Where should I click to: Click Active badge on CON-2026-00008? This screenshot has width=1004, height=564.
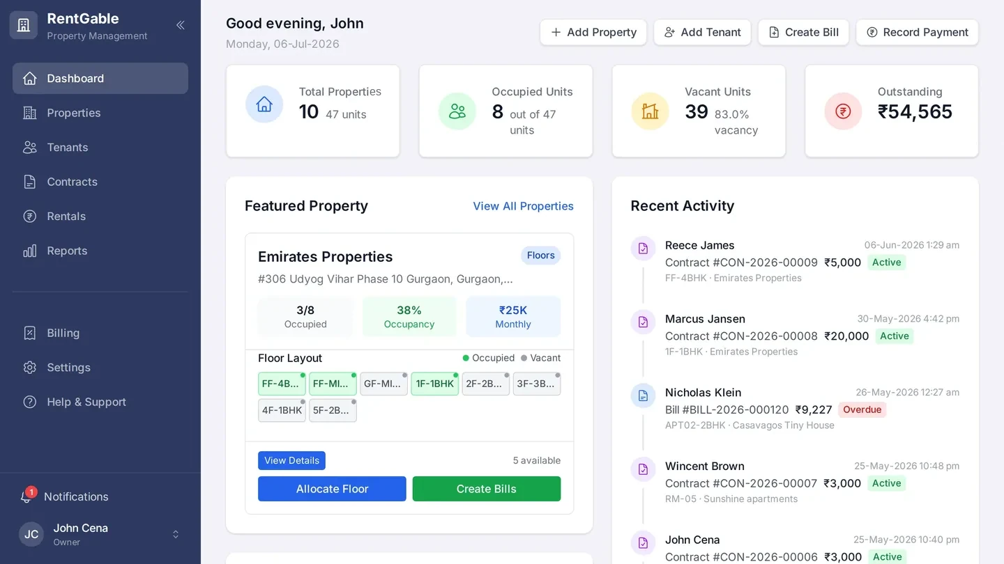(894, 336)
